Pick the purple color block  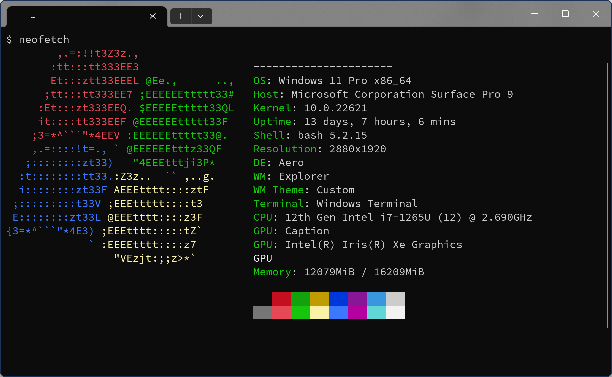coord(358,299)
